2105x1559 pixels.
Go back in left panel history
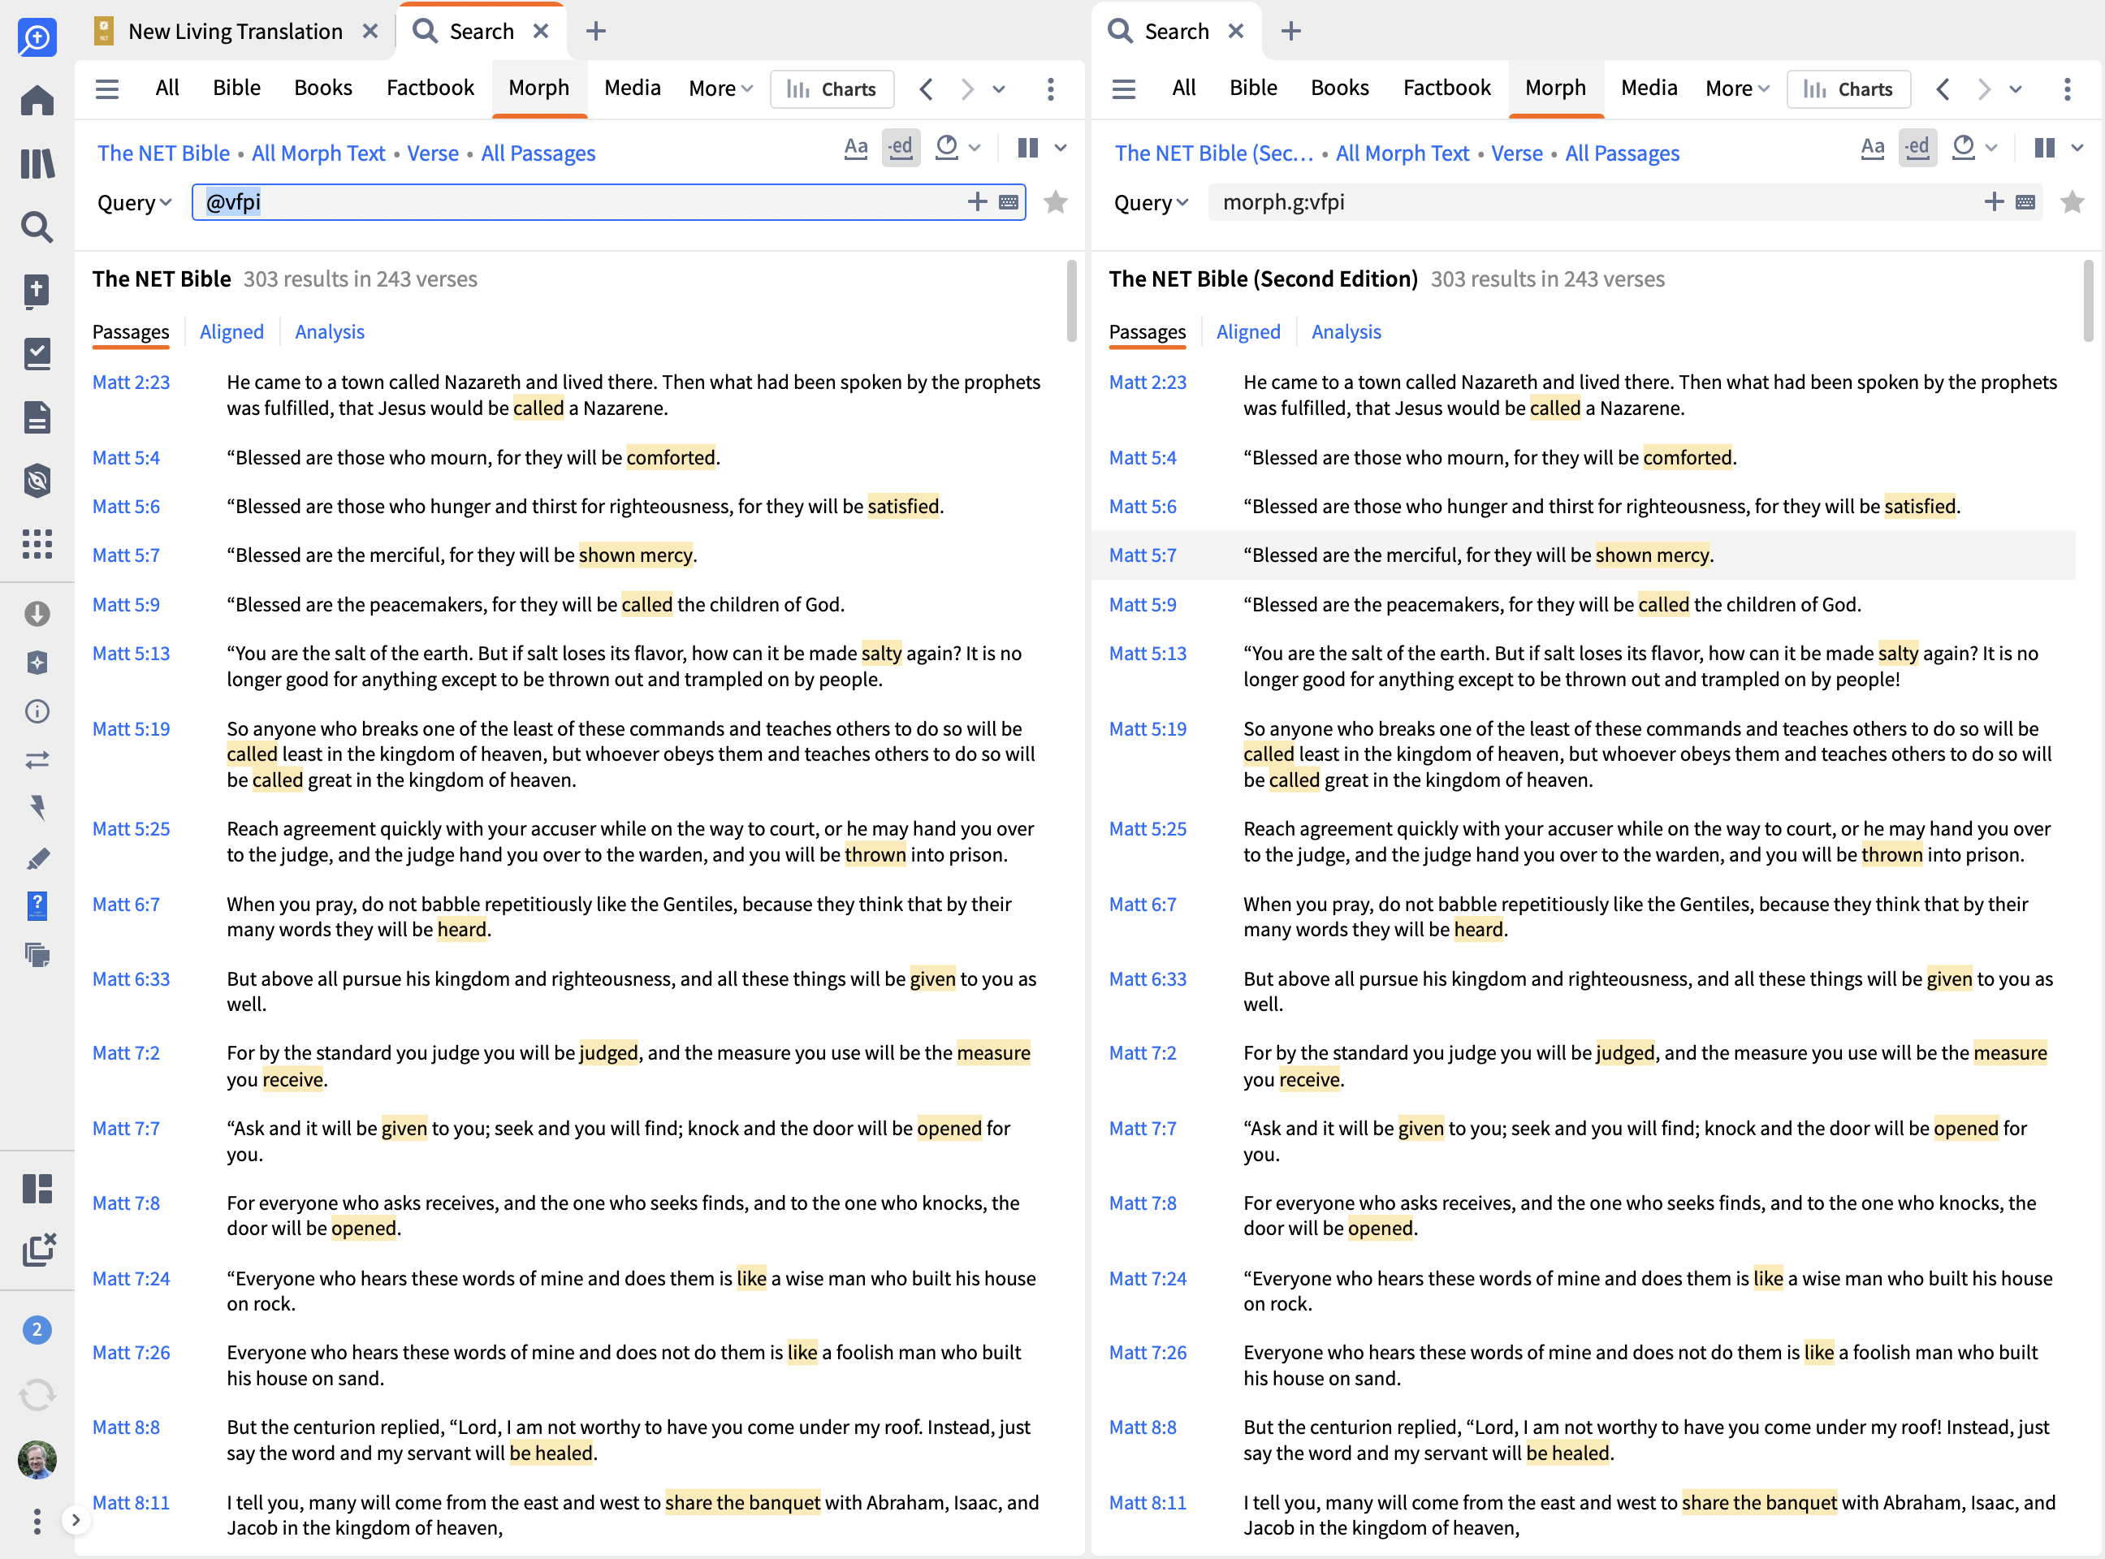coord(926,89)
